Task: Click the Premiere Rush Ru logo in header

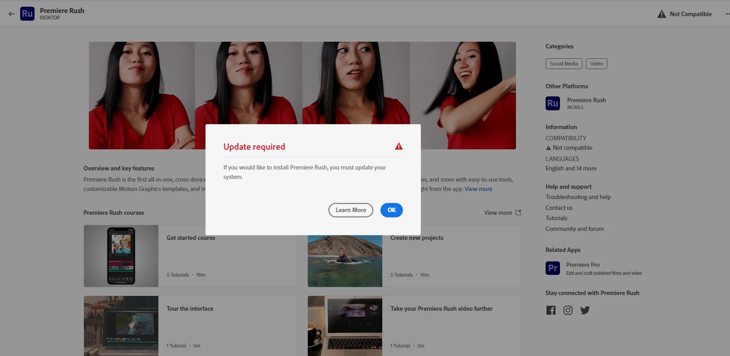Action: point(27,14)
